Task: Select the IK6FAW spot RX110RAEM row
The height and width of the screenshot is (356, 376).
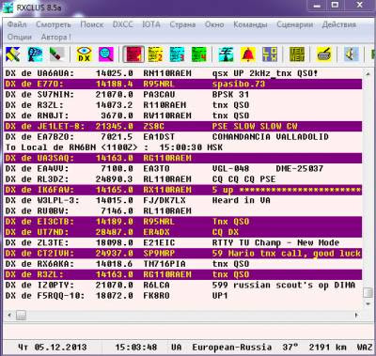Action: 183,190
